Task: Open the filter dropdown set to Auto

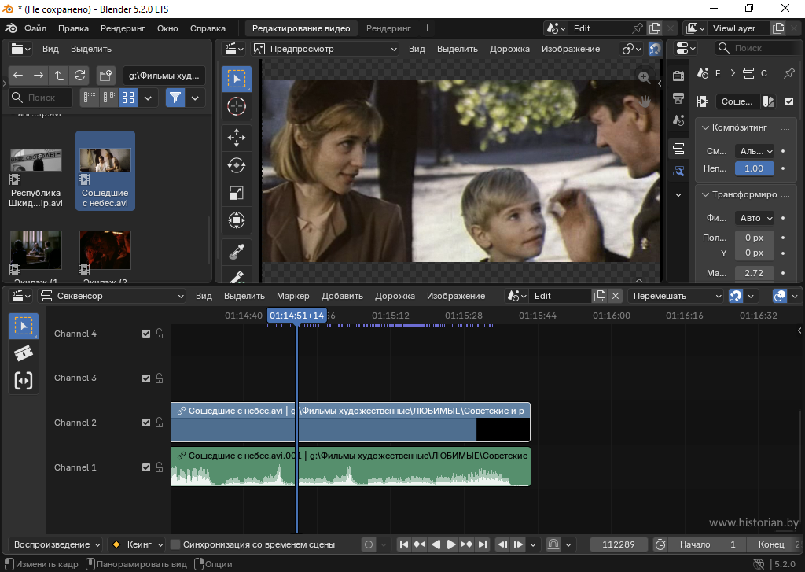Action: (x=754, y=218)
